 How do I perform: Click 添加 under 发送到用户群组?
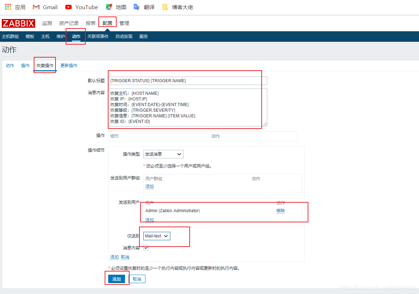point(149,187)
